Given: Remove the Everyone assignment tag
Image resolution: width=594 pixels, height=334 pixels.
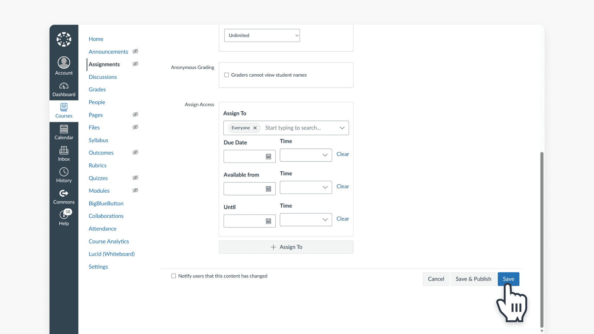Looking at the screenshot, I should [x=255, y=128].
